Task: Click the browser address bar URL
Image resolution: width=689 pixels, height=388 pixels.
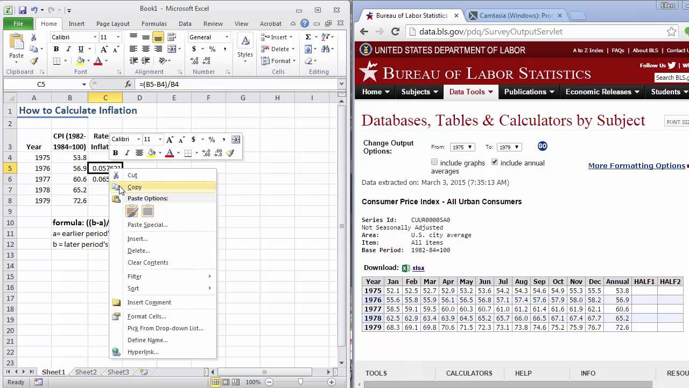Action: click(491, 32)
